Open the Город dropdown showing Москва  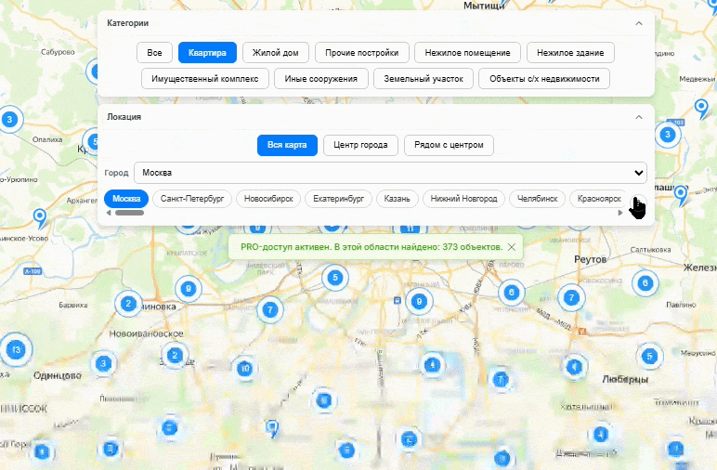(x=390, y=173)
